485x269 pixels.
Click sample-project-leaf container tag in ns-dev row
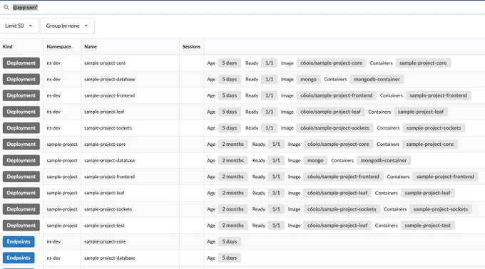click(x=421, y=112)
